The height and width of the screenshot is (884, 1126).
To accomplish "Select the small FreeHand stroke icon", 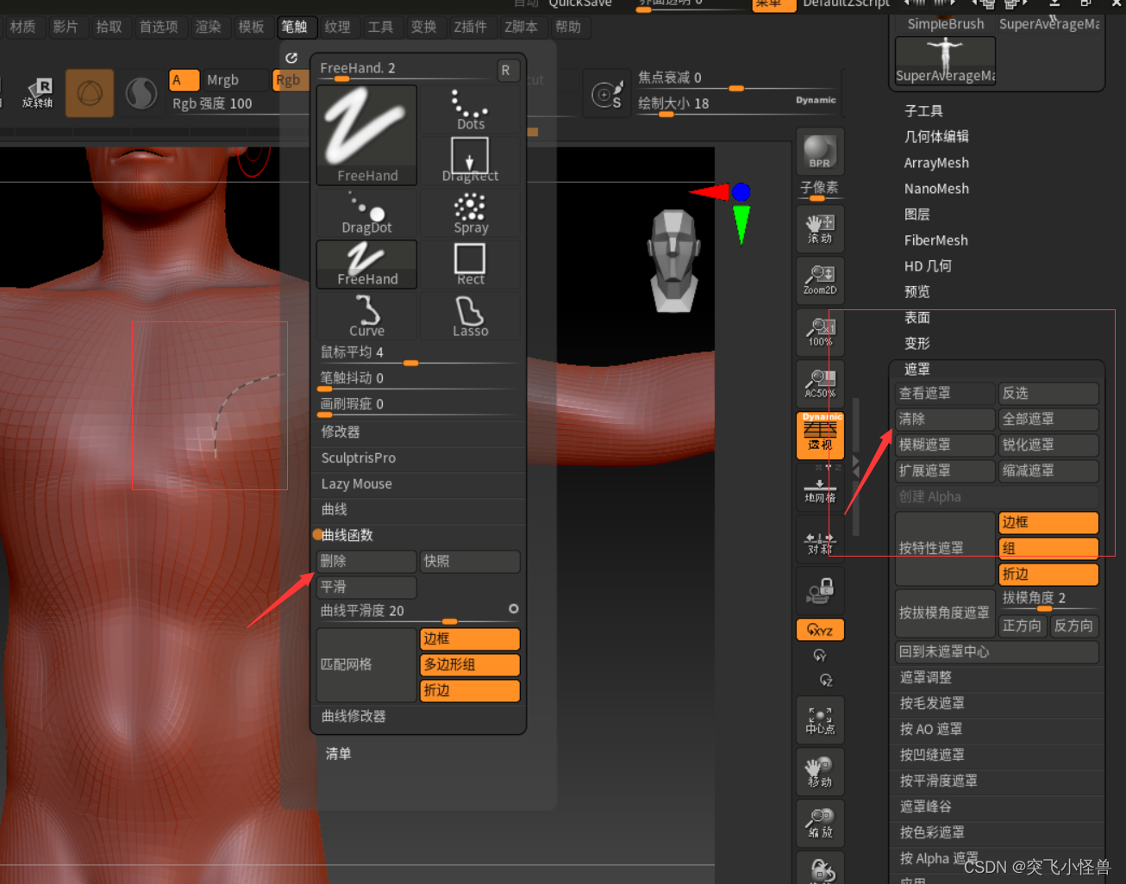I will [x=366, y=264].
